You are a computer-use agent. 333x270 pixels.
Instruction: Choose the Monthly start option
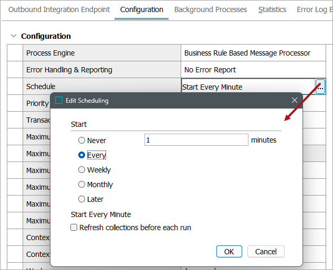coord(81,185)
